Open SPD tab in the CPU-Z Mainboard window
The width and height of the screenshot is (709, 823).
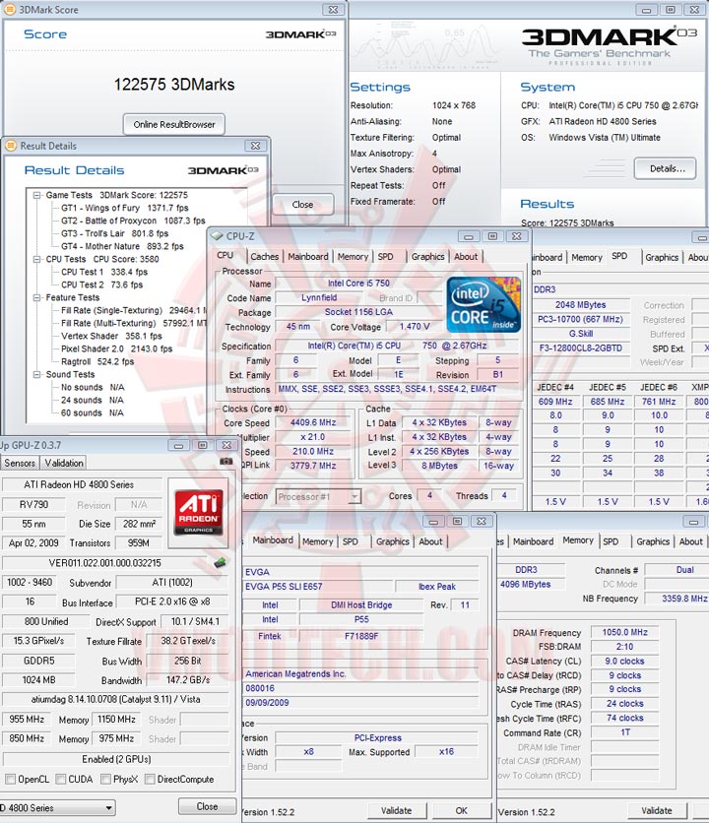[351, 541]
